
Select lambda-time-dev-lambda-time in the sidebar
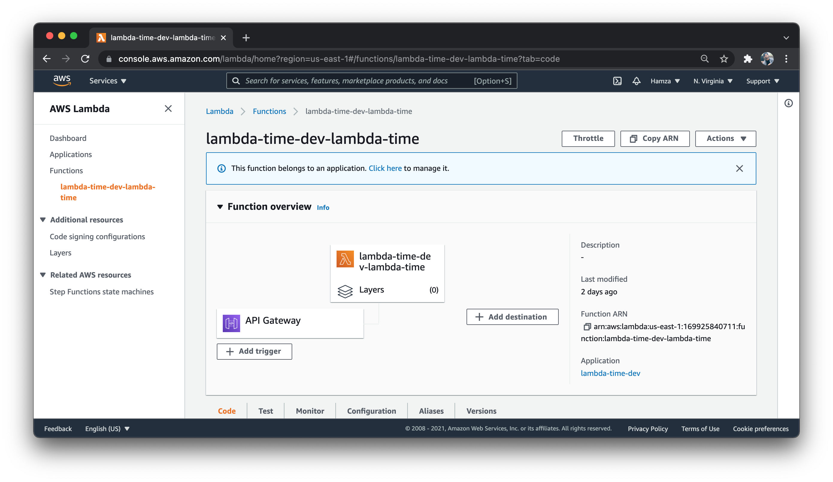108,192
